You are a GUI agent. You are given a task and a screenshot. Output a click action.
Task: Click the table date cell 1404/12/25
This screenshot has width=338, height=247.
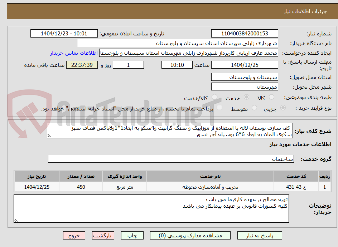tap(37, 187)
